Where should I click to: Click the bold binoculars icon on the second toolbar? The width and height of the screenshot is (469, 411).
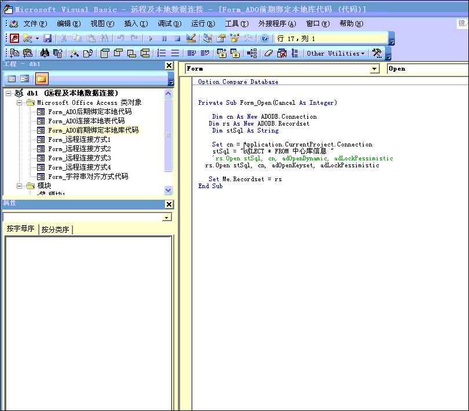pyautogui.click(x=45, y=53)
